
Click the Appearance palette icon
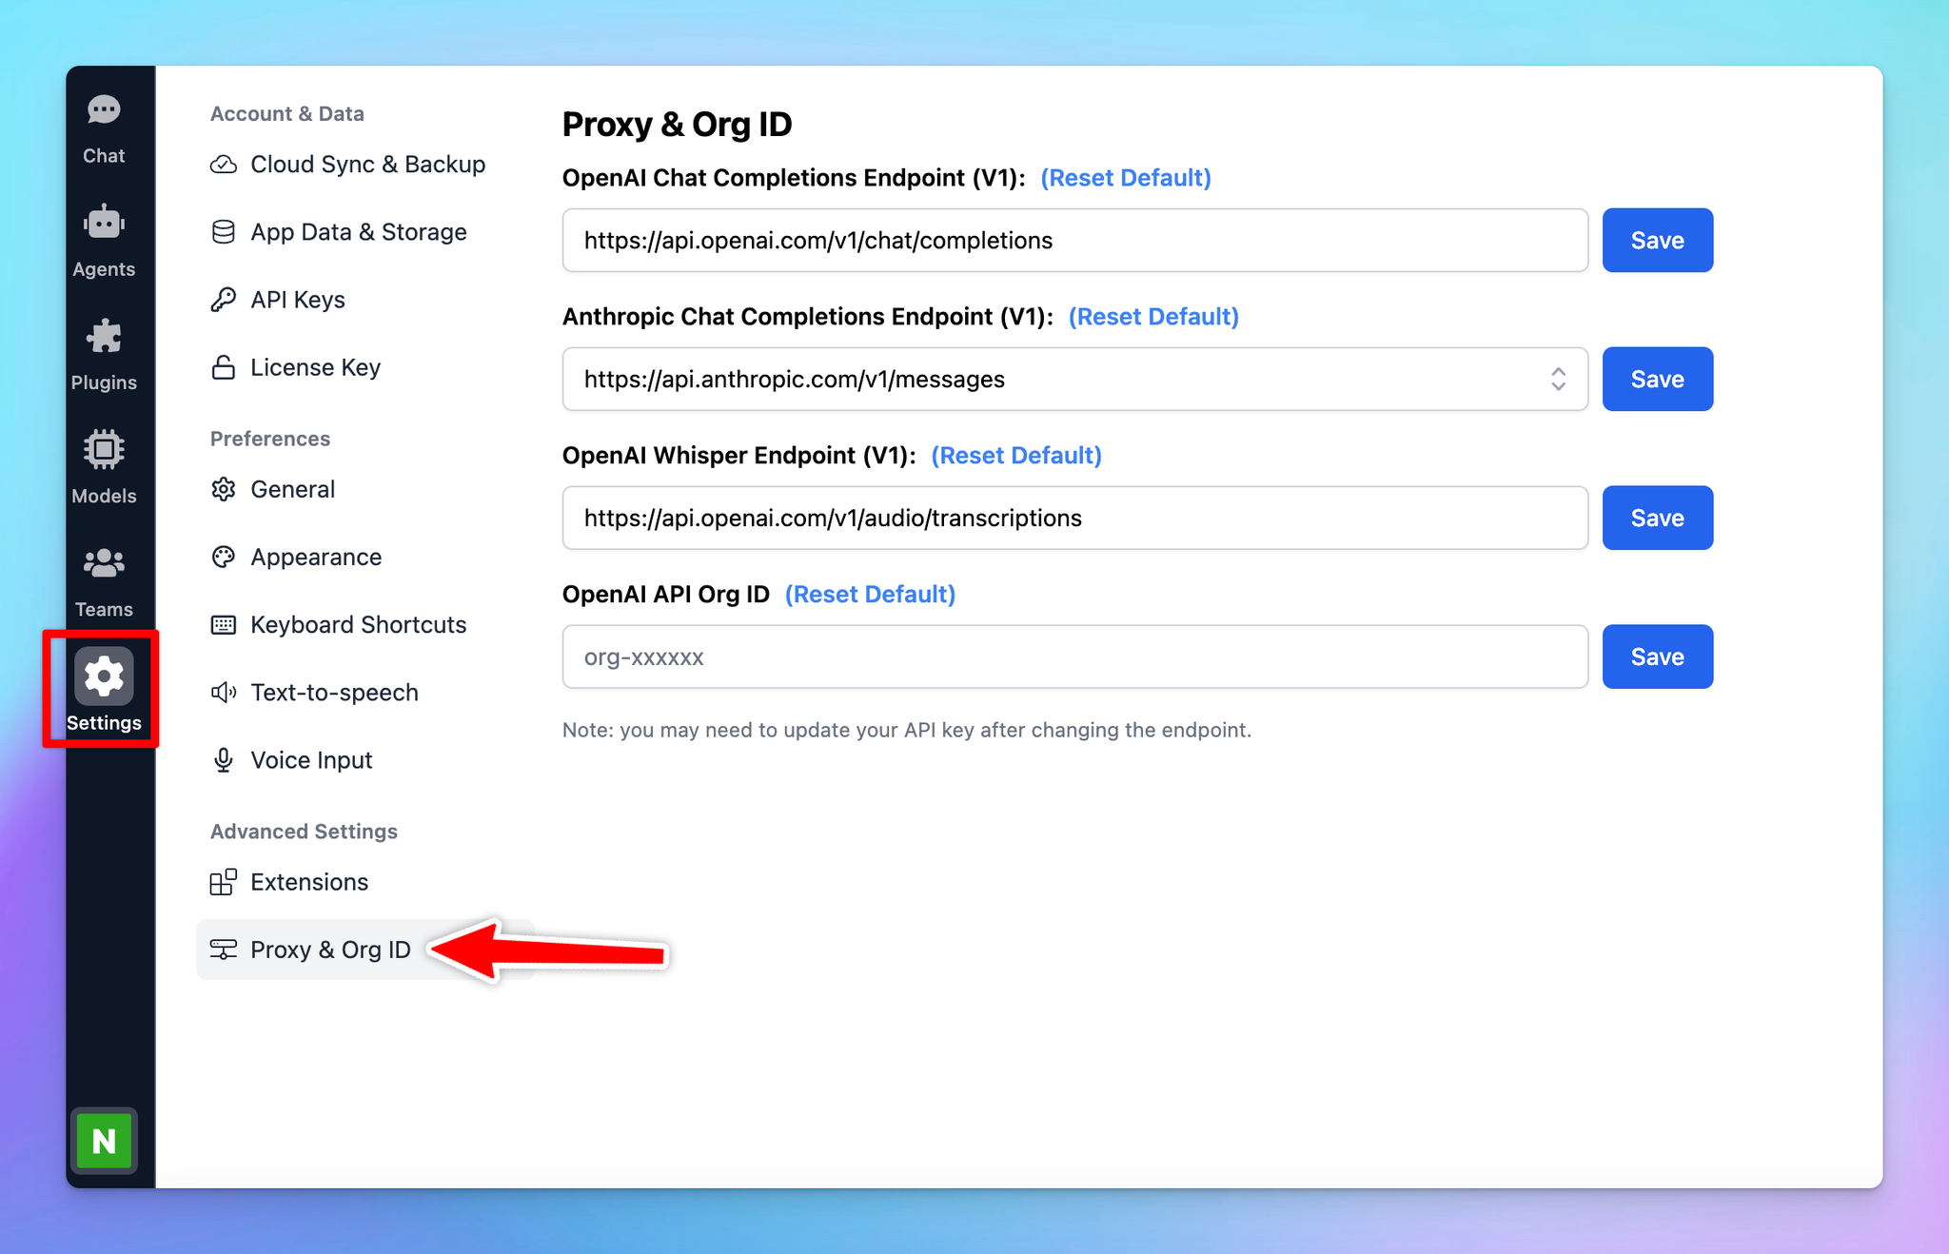click(x=223, y=557)
